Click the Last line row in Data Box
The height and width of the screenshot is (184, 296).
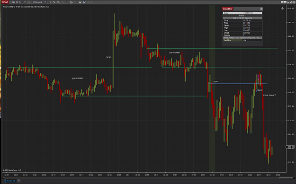[x=242, y=40]
